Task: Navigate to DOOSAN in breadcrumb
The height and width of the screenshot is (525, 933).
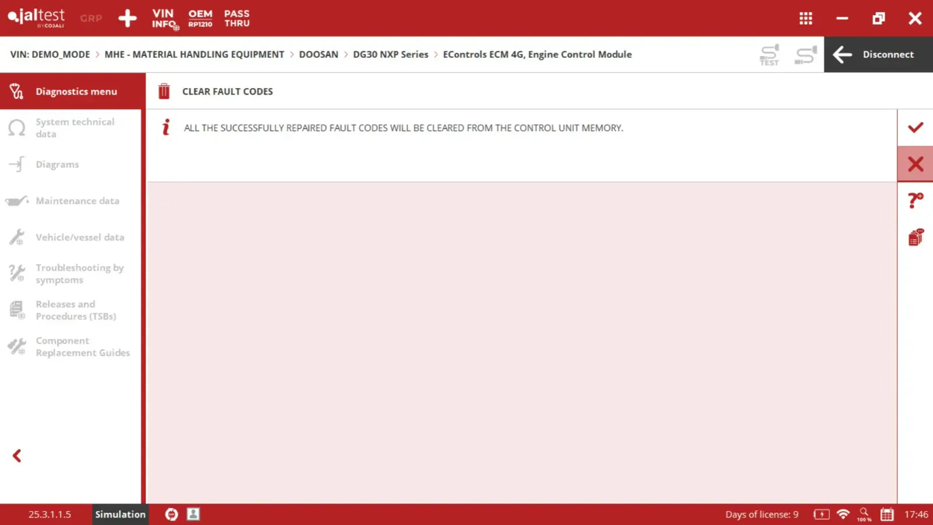Action: [x=318, y=54]
